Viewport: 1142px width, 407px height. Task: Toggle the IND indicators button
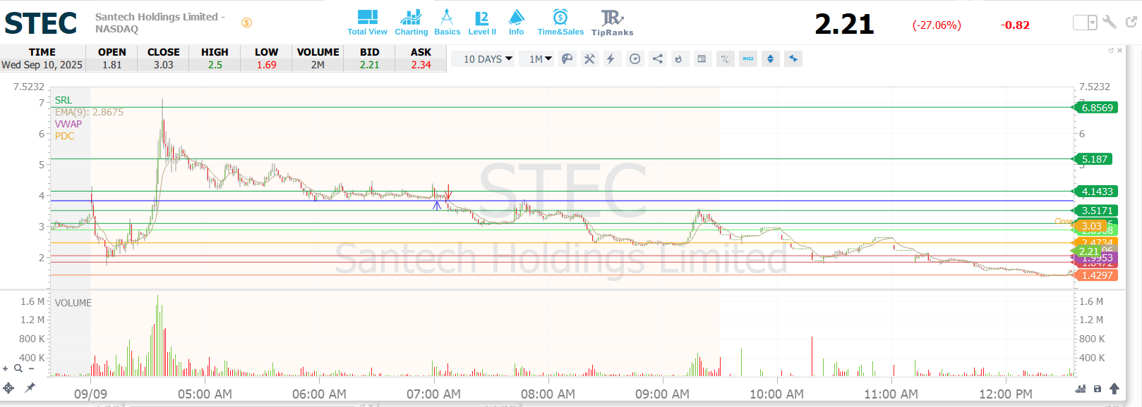click(747, 59)
